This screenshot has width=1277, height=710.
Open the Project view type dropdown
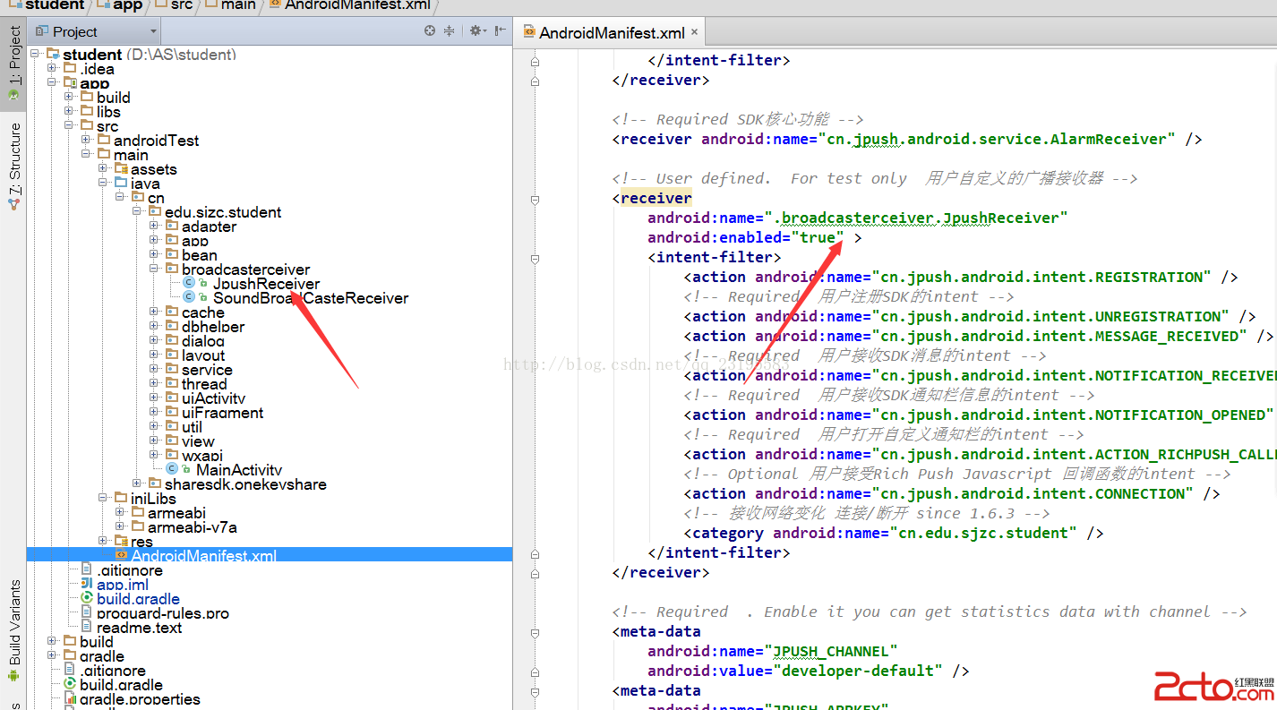tap(153, 32)
